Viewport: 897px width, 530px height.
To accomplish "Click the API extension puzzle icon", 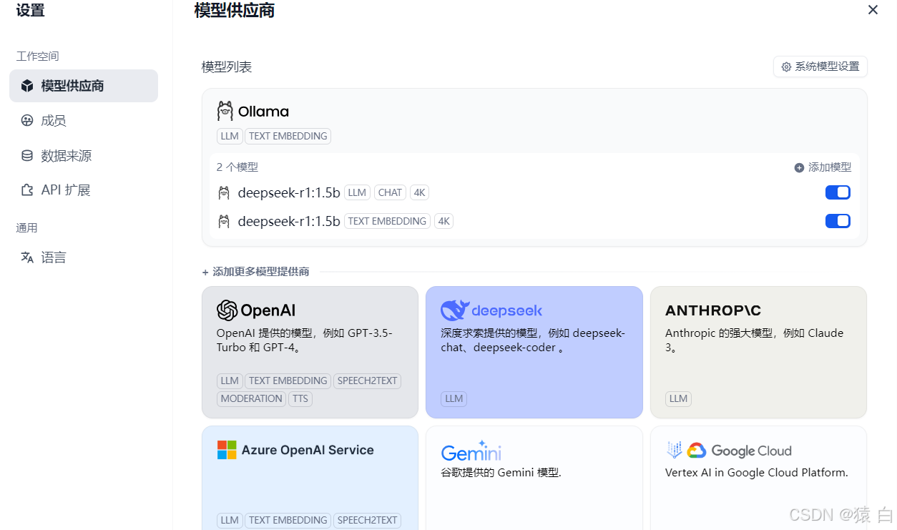I will [x=27, y=190].
